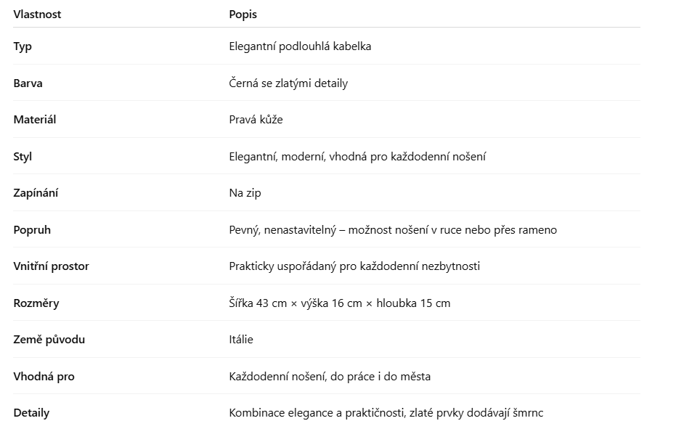The image size is (684, 442).
Task: Click the 'Pravá kůže' value
Action: pos(256,120)
